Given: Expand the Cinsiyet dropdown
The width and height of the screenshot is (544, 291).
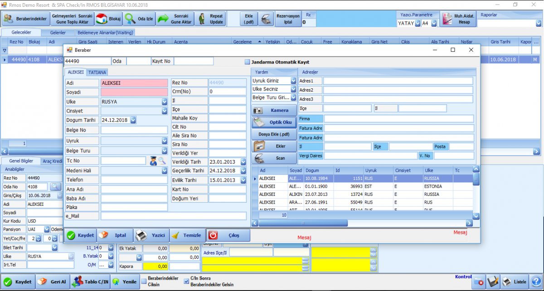Looking at the screenshot, I should (x=165, y=111).
